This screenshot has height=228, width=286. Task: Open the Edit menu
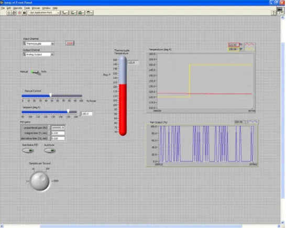9,8
